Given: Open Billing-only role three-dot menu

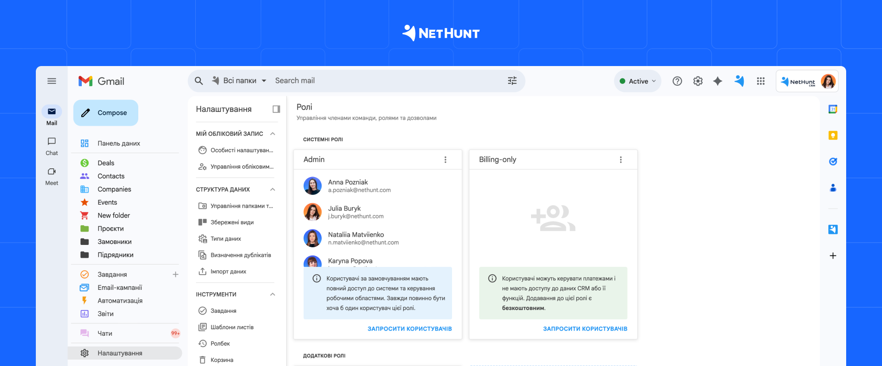Looking at the screenshot, I should (621, 160).
